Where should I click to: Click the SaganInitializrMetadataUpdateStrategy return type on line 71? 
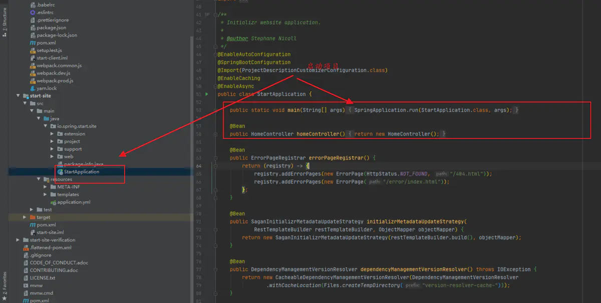tap(307, 221)
